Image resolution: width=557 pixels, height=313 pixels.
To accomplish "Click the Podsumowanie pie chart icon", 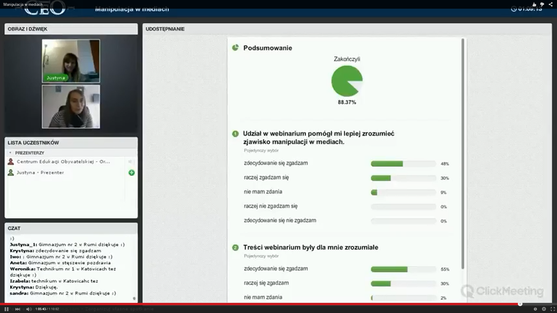I will [235, 48].
